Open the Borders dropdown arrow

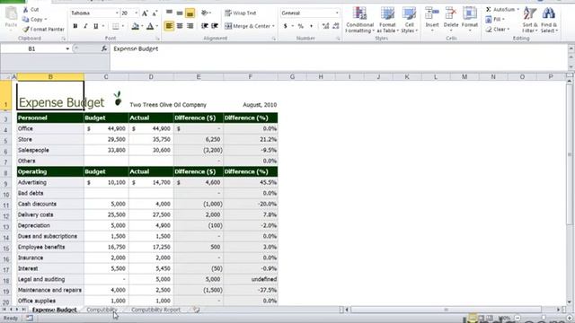123,26
